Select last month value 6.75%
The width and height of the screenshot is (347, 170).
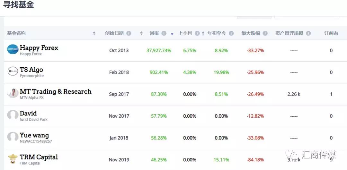190,50
